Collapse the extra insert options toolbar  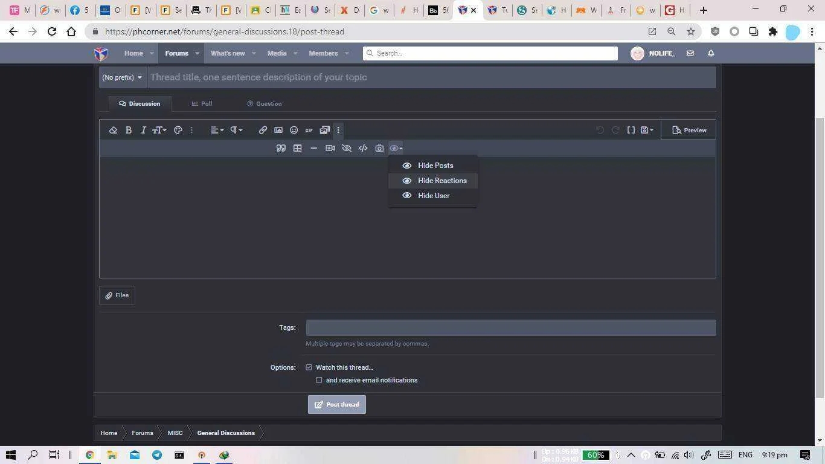coord(338,130)
